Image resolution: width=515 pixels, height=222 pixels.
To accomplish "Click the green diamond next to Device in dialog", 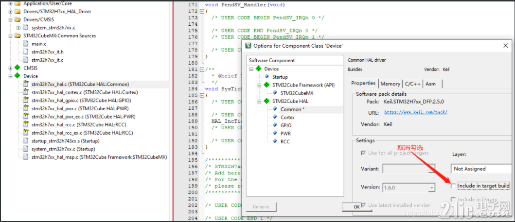I will coord(259,69).
